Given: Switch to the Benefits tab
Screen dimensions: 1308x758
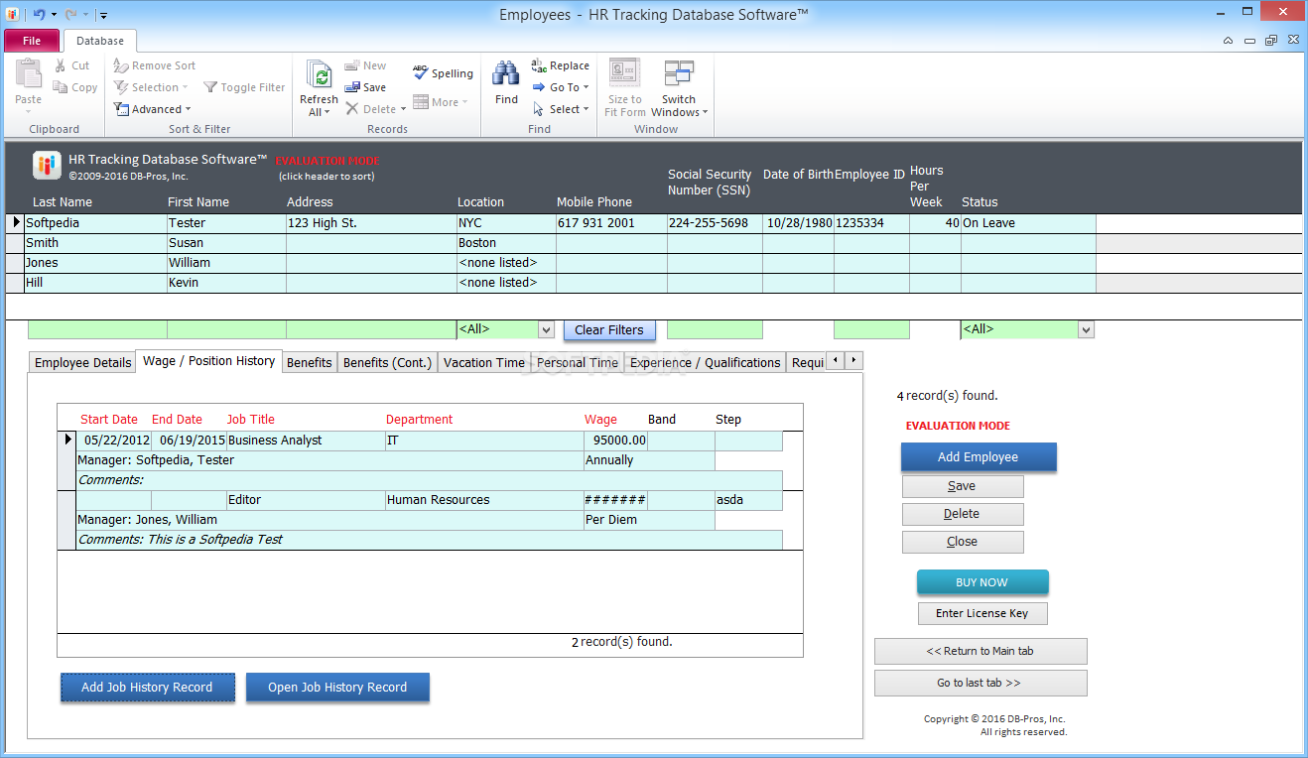Looking at the screenshot, I should coord(310,362).
